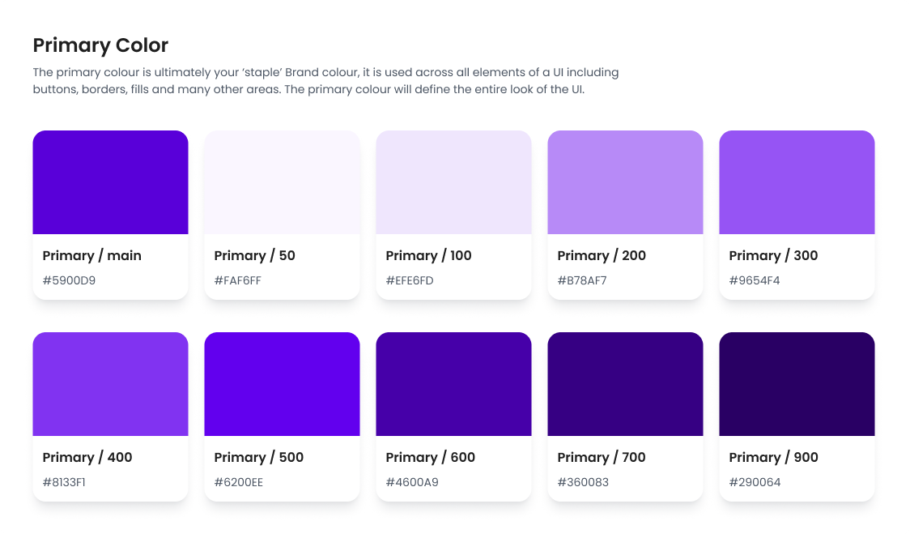Image resolution: width=910 pixels, height=534 pixels.
Task: Choose the Primary / 200 swatch
Action: 625,182
